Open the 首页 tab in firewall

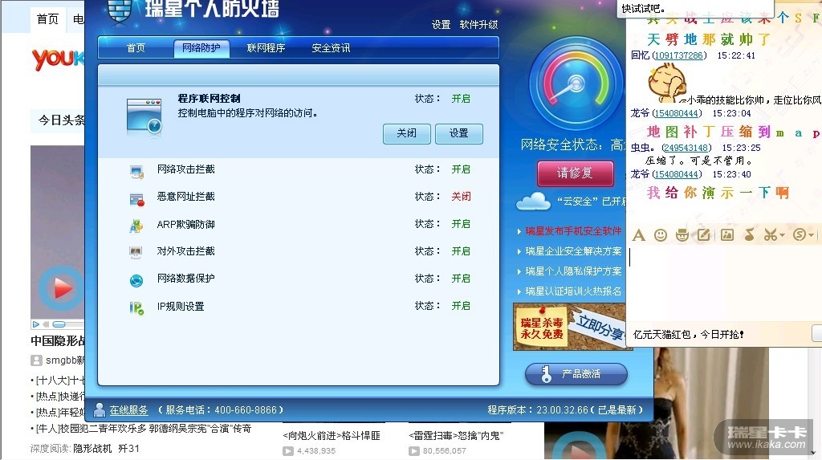tap(136, 47)
